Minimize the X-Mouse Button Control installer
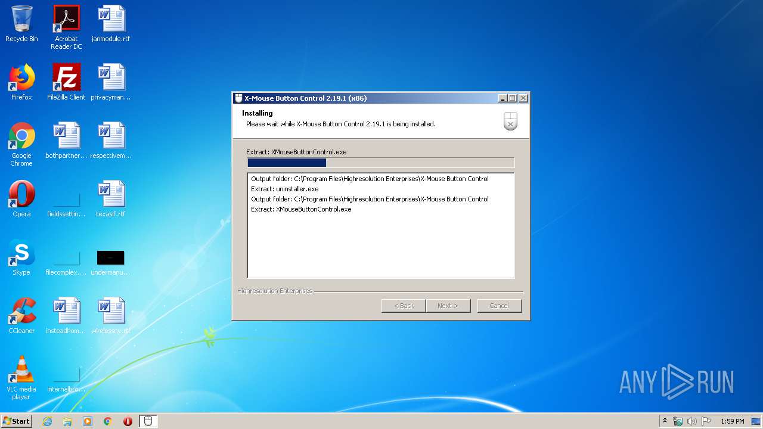This screenshot has height=429, width=763. tap(503, 98)
